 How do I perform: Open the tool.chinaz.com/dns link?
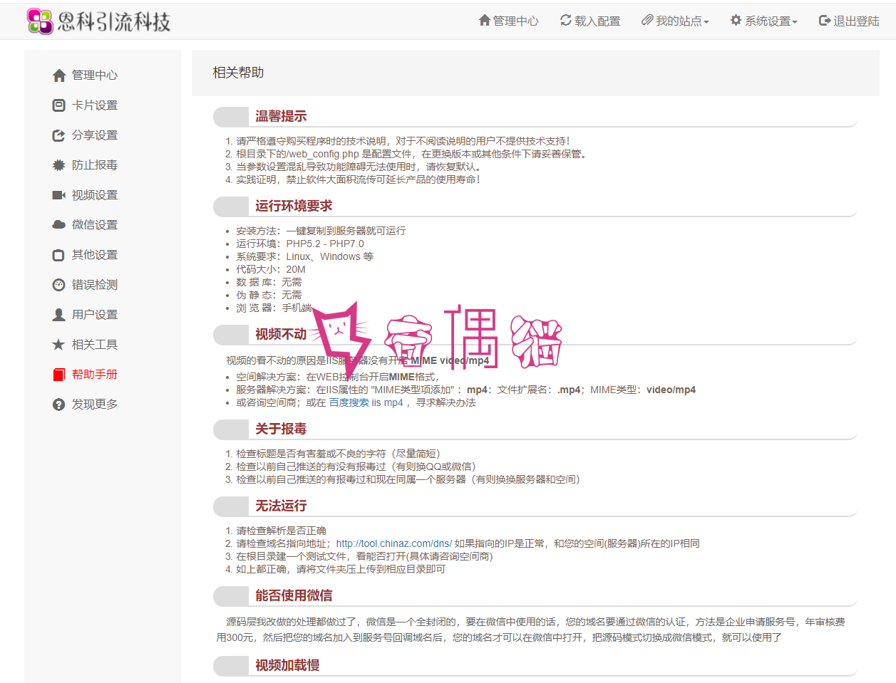[393, 544]
